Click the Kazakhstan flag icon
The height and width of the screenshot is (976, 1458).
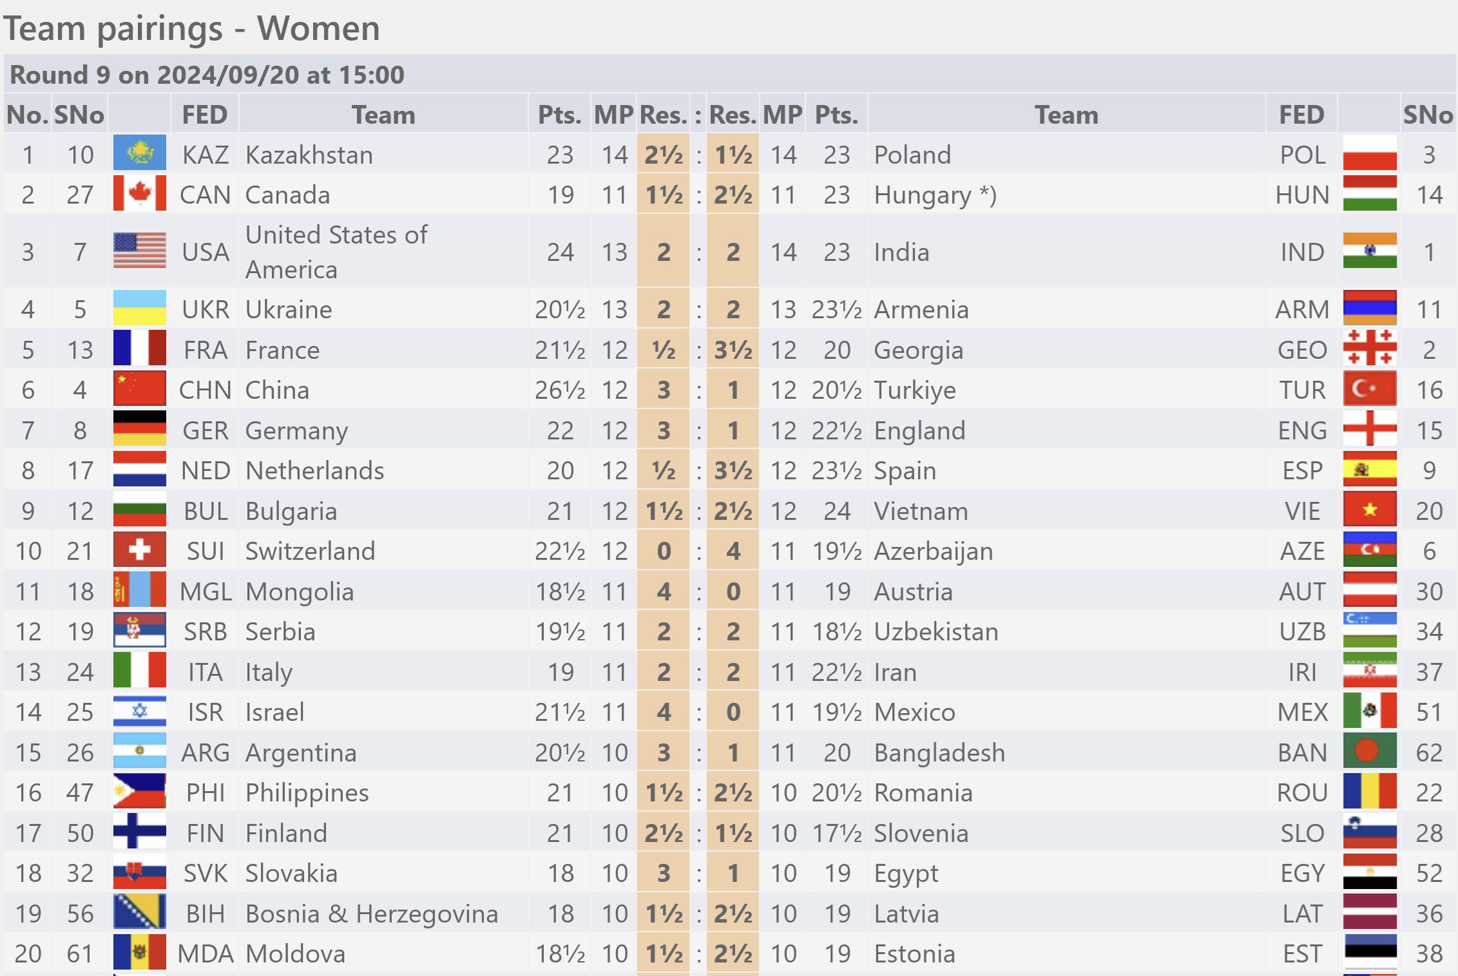[x=139, y=154]
